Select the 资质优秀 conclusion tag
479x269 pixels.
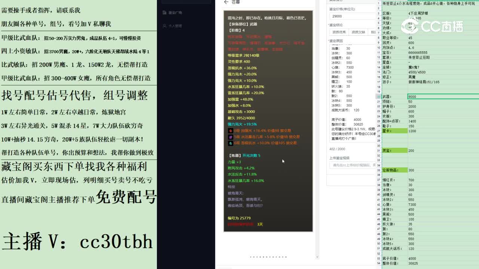(339, 32)
